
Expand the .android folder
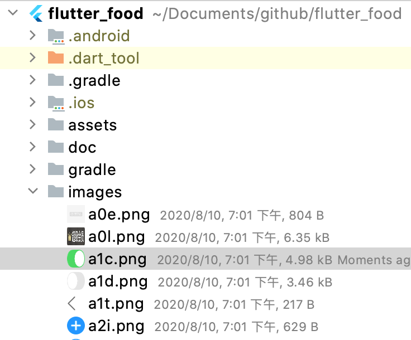(x=33, y=36)
